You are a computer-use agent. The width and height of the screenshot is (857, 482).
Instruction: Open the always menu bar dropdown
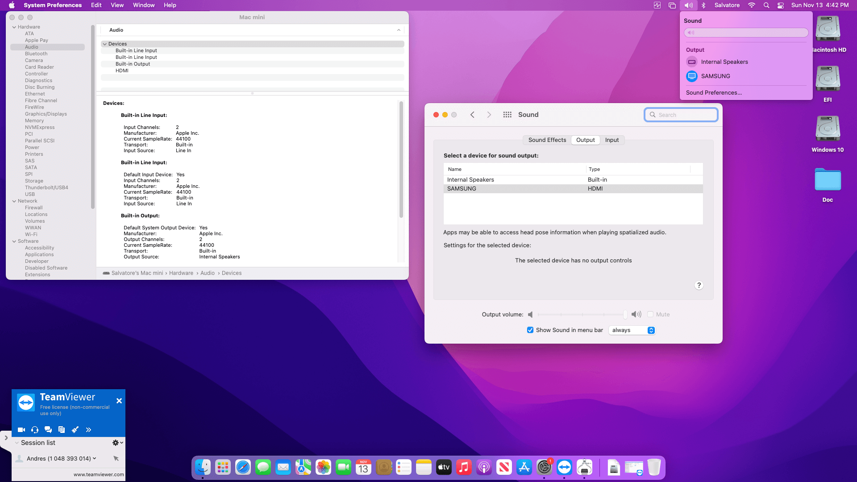[632, 330]
